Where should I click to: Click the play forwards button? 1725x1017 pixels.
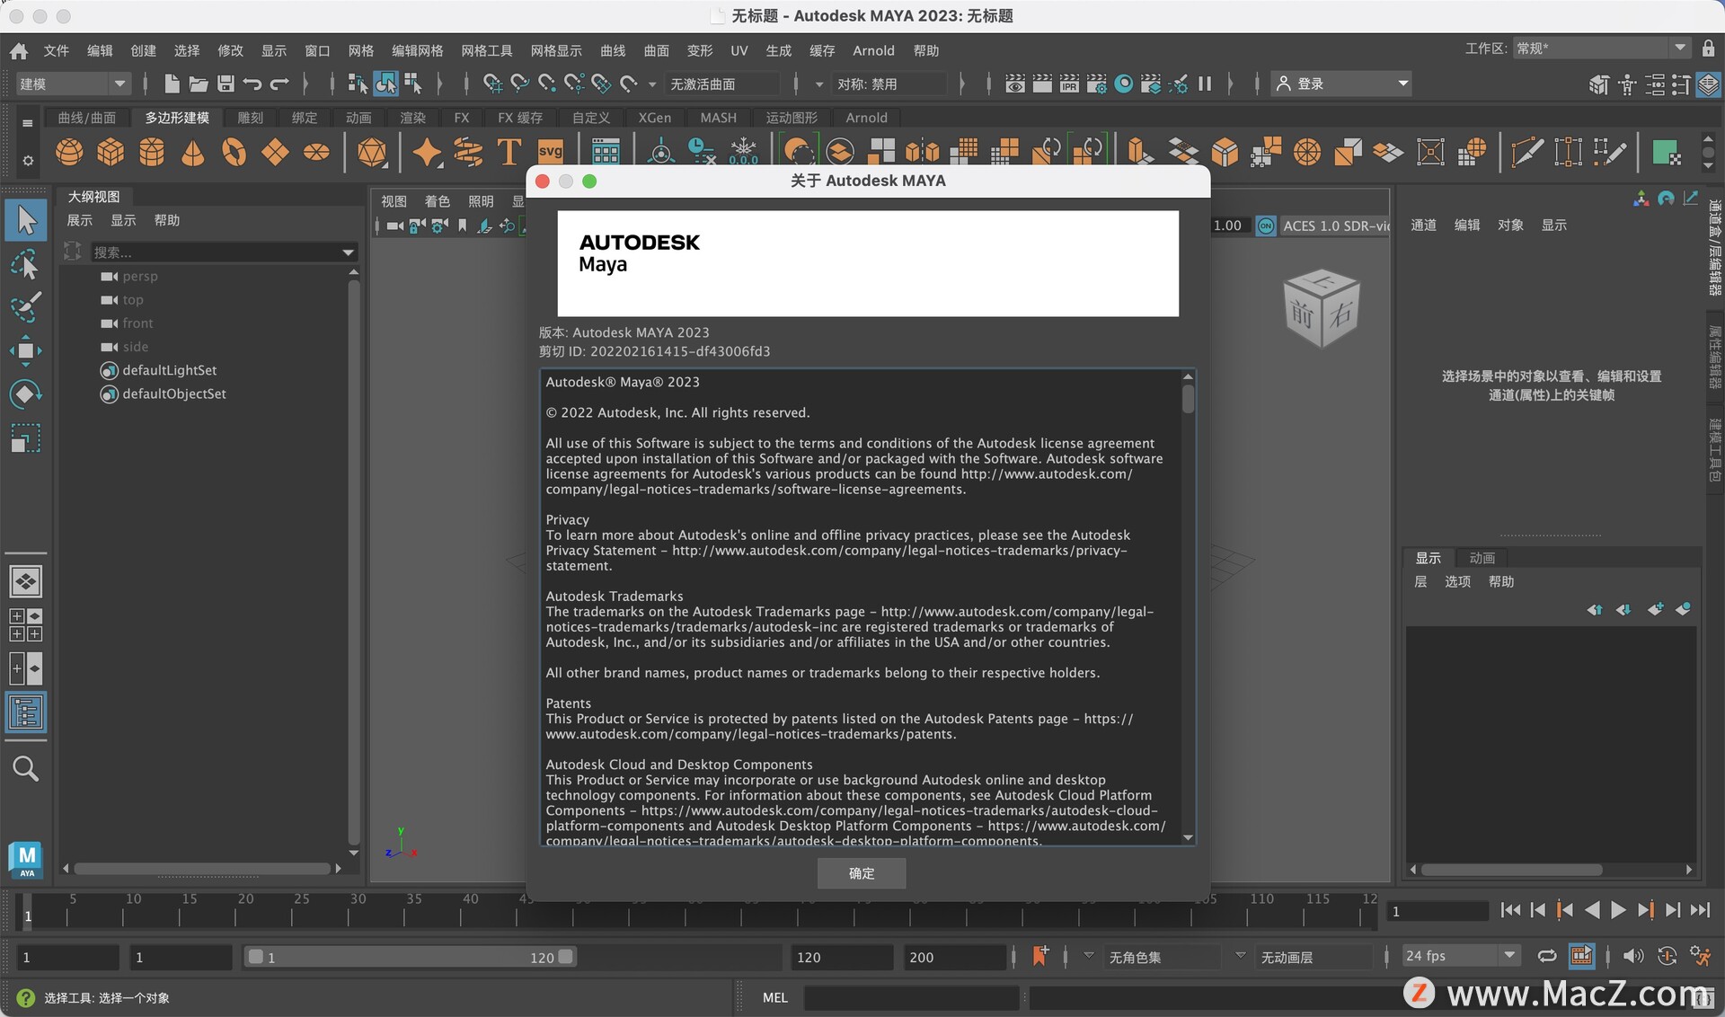point(1617,910)
